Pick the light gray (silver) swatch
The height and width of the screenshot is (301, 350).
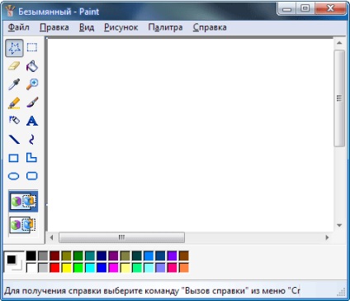click(x=43, y=268)
